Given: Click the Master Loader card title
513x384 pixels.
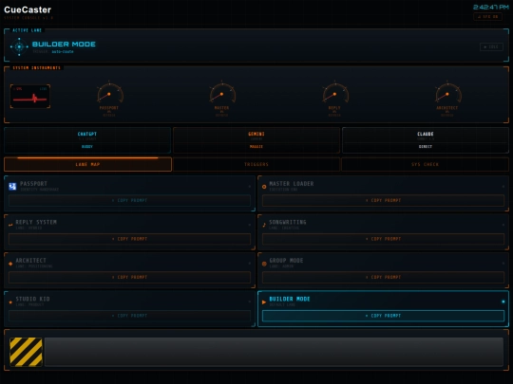Looking at the screenshot, I should click(x=292, y=184).
